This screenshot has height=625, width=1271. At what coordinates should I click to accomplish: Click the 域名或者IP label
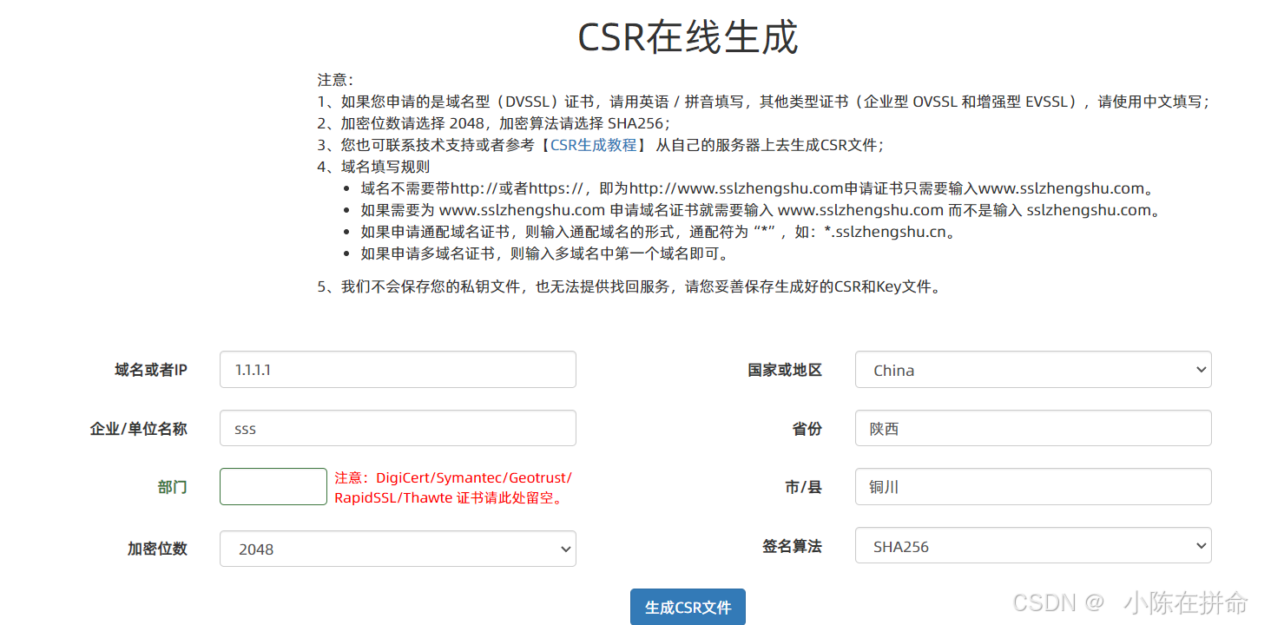click(151, 370)
